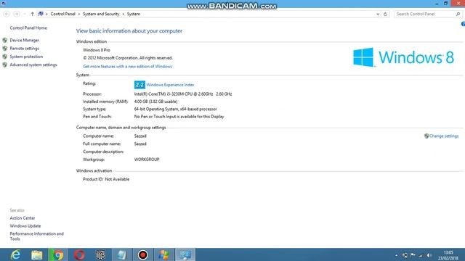
Task: Click the signal bars tray icon
Action: coord(421,256)
